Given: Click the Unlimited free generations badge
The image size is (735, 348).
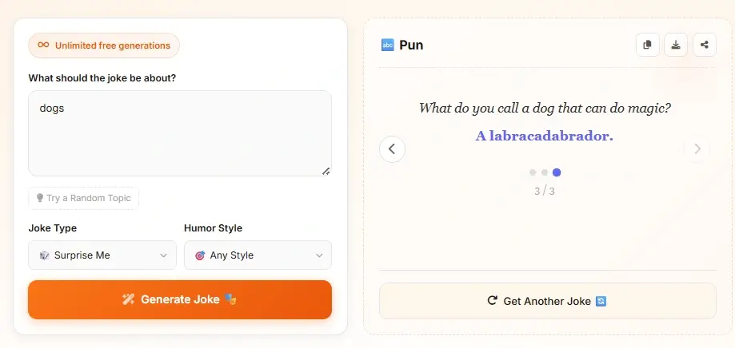Looking at the screenshot, I should click(x=104, y=45).
